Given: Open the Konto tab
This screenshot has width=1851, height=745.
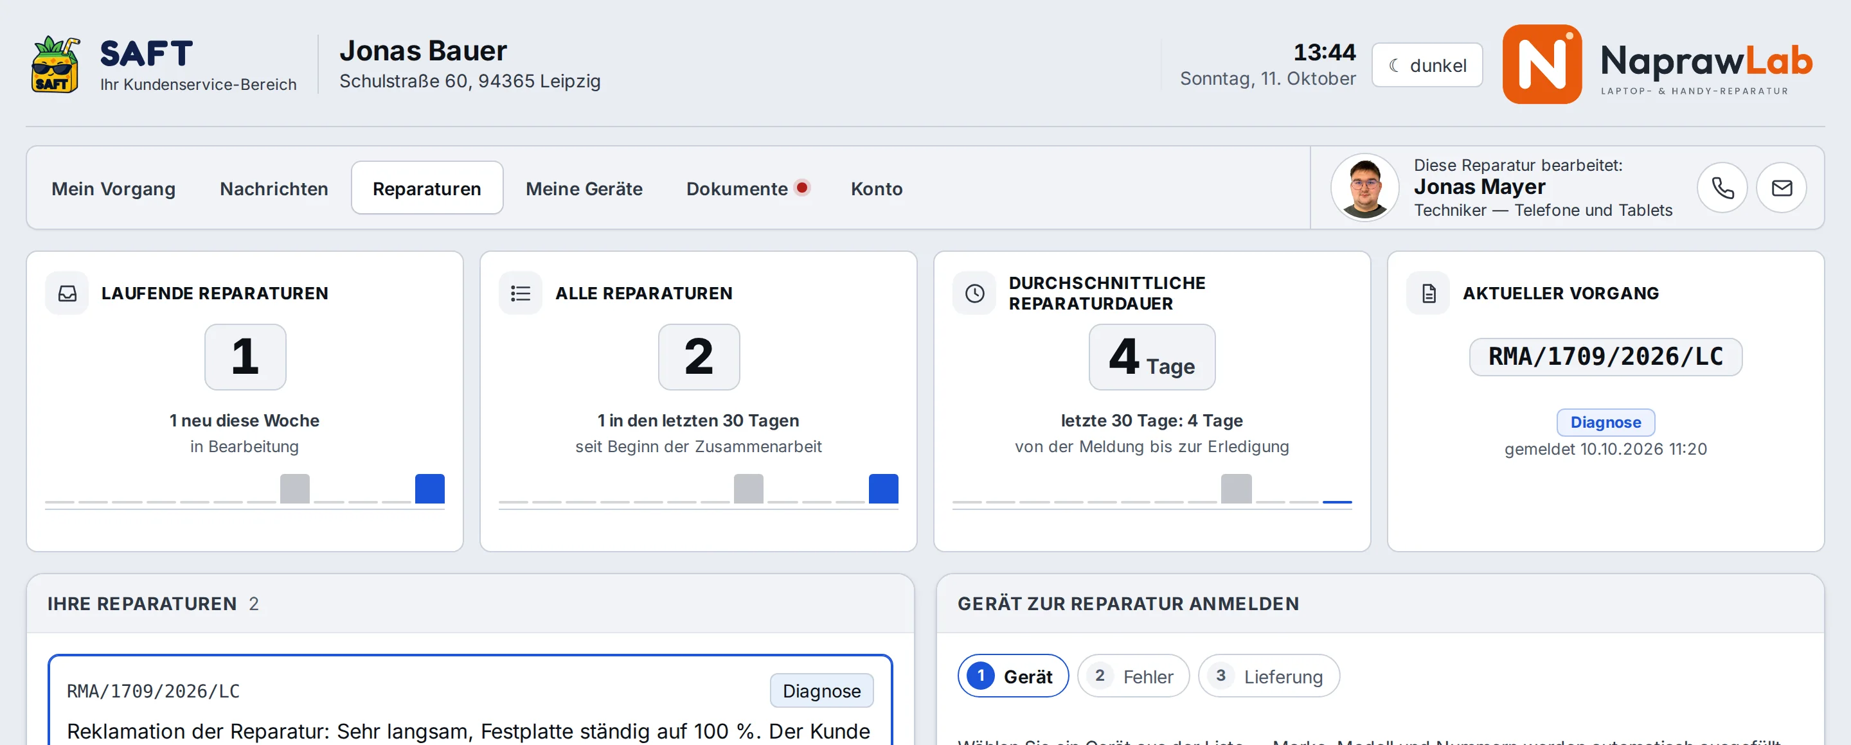Looking at the screenshot, I should pos(876,189).
